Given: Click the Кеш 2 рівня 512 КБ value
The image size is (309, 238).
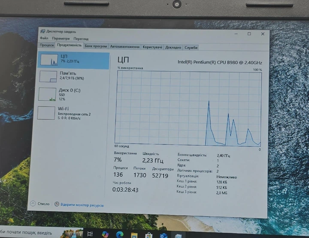Looking at the screenshot, I should coord(221,187).
